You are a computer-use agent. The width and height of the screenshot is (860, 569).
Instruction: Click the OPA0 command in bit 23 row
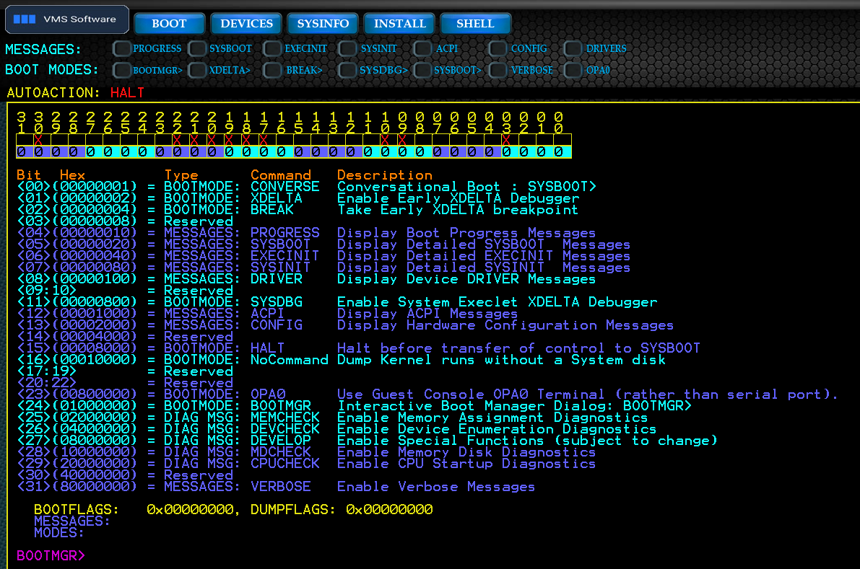(268, 394)
